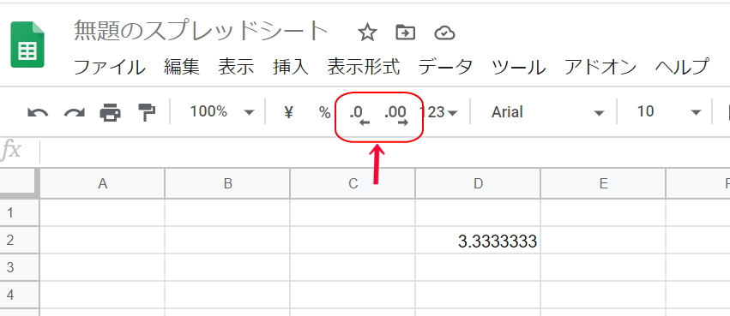
Task: Select row 4 header
Action: 19,295
